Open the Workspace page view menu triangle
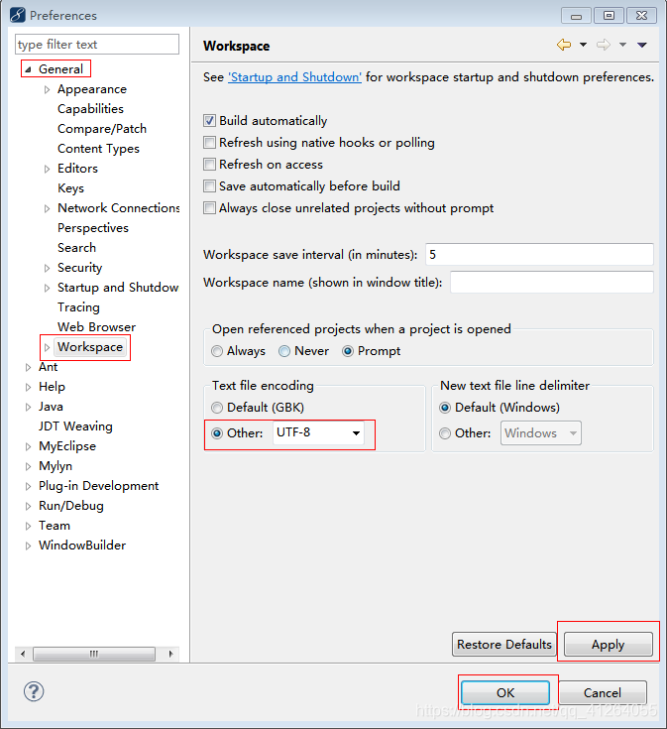Screen dimensions: 667x729 click(x=642, y=45)
